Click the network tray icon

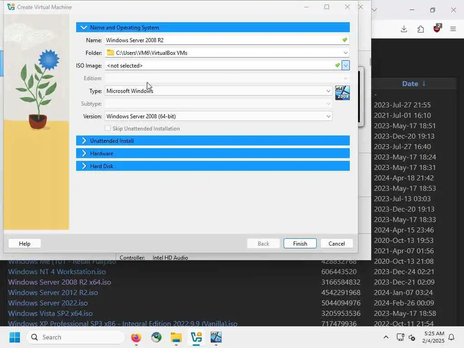click(x=400, y=337)
